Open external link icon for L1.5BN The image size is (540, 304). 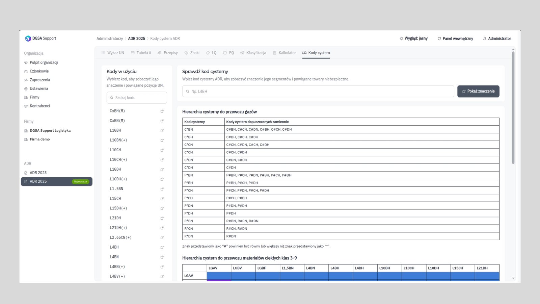coord(162,189)
